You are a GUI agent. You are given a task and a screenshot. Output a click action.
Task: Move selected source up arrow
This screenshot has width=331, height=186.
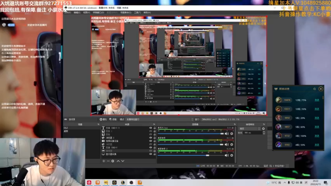coord(118,161)
